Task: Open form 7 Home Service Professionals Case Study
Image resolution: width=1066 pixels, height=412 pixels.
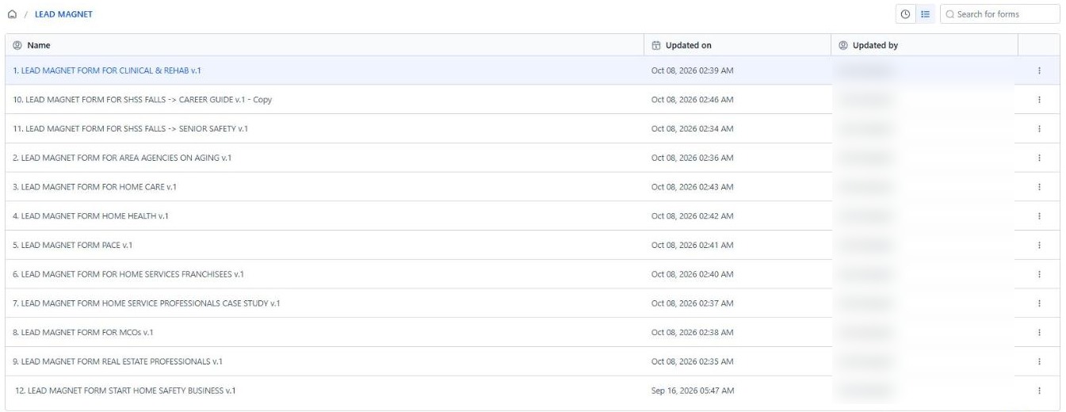Action: click(147, 303)
